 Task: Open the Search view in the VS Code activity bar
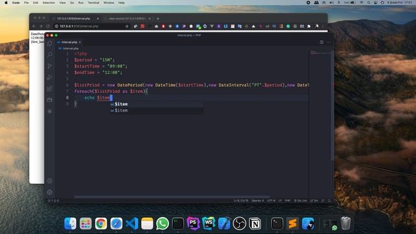click(49, 55)
